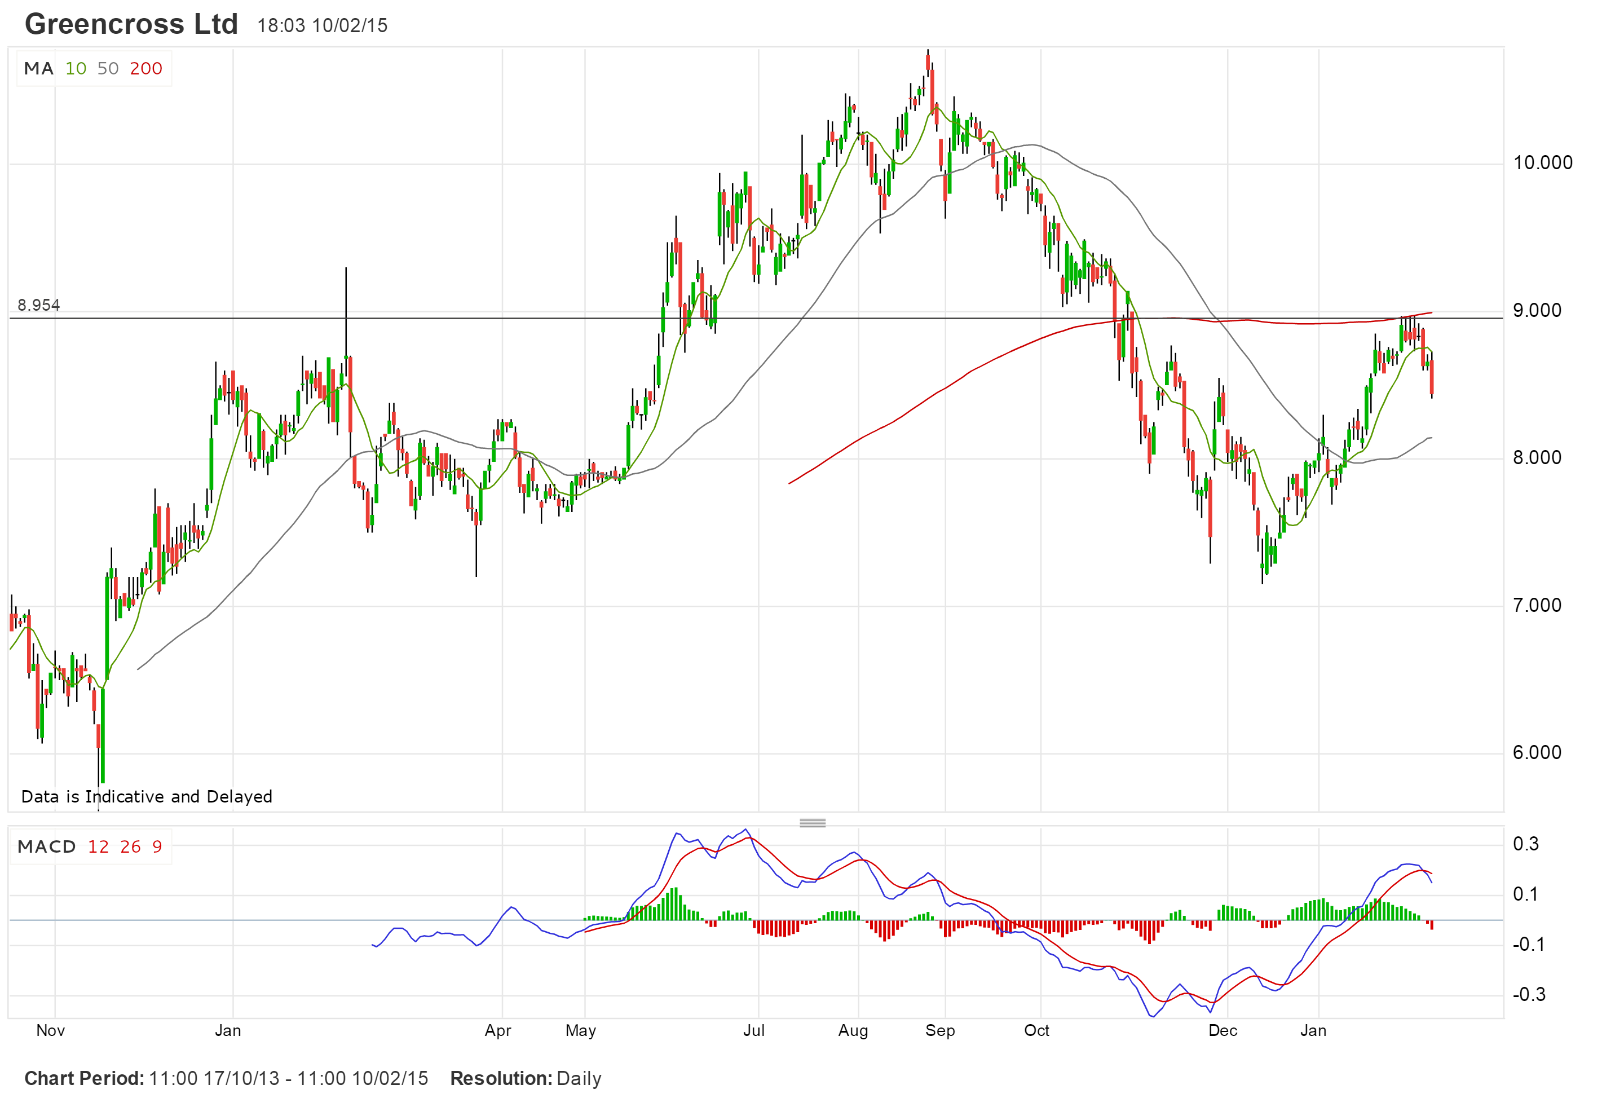The height and width of the screenshot is (1098, 1624).
Task: Click the Greencross Ltd chart title
Action: tap(131, 24)
